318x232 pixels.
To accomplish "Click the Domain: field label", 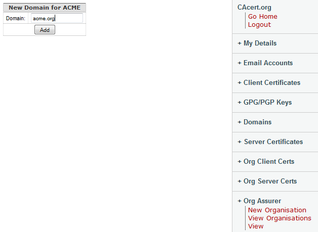I will (x=15, y=18).
